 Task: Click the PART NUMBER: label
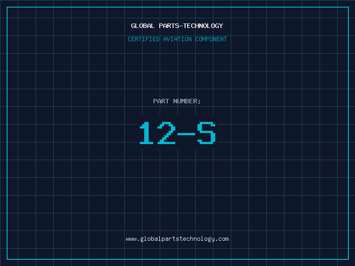coord(177,101)
